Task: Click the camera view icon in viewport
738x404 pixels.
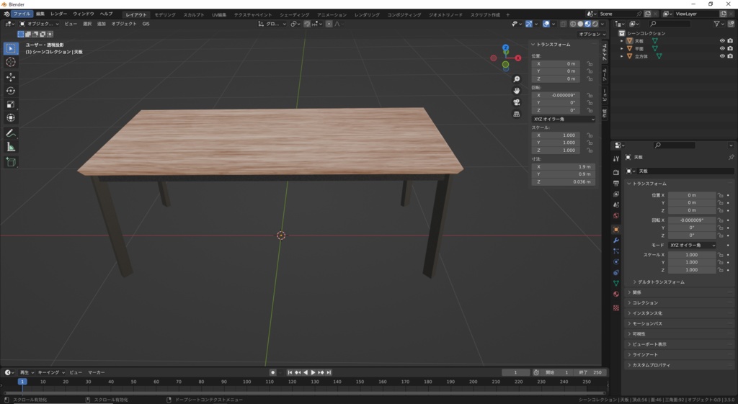Action: (x=517, y=102)
